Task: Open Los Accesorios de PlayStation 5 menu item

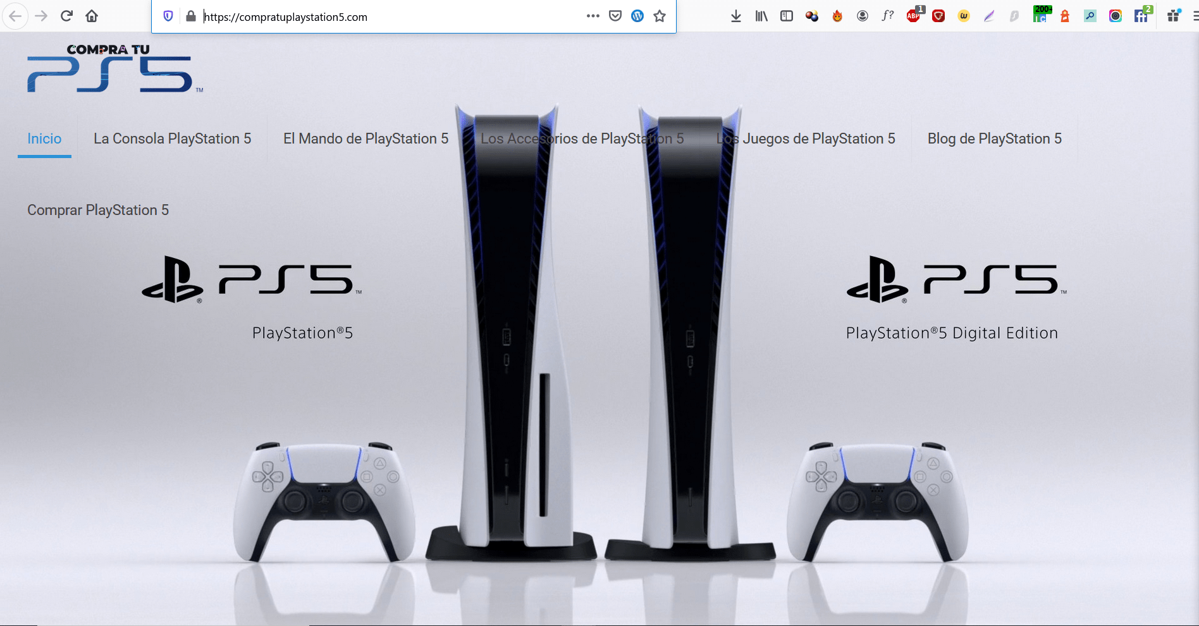Action: pyautogui.click(x=582, y=138)
